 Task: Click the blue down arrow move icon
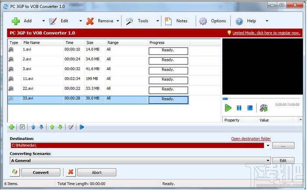(41, 127)
